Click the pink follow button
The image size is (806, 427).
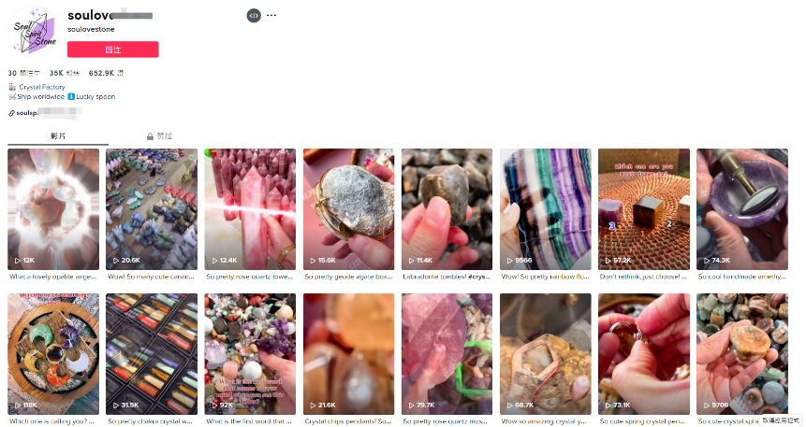[x=113, y=50]
